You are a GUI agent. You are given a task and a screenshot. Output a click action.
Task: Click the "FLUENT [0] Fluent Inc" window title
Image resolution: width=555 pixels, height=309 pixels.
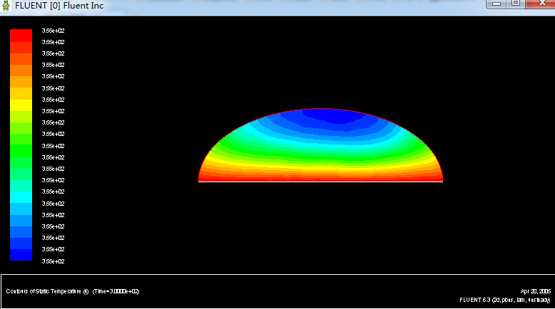pos(59,6)
